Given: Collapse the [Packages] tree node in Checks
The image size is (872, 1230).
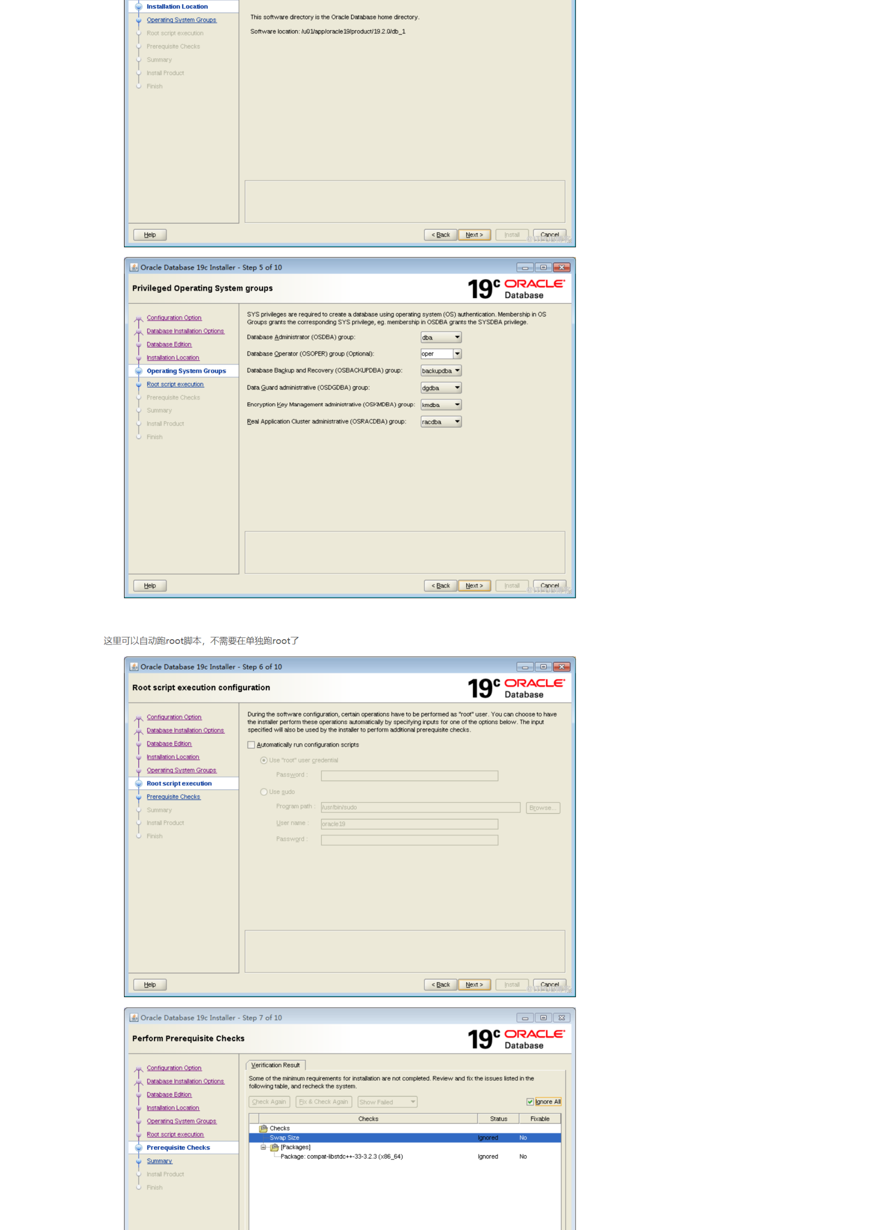Looking at the screenshot, I should tap(263, 1147).
